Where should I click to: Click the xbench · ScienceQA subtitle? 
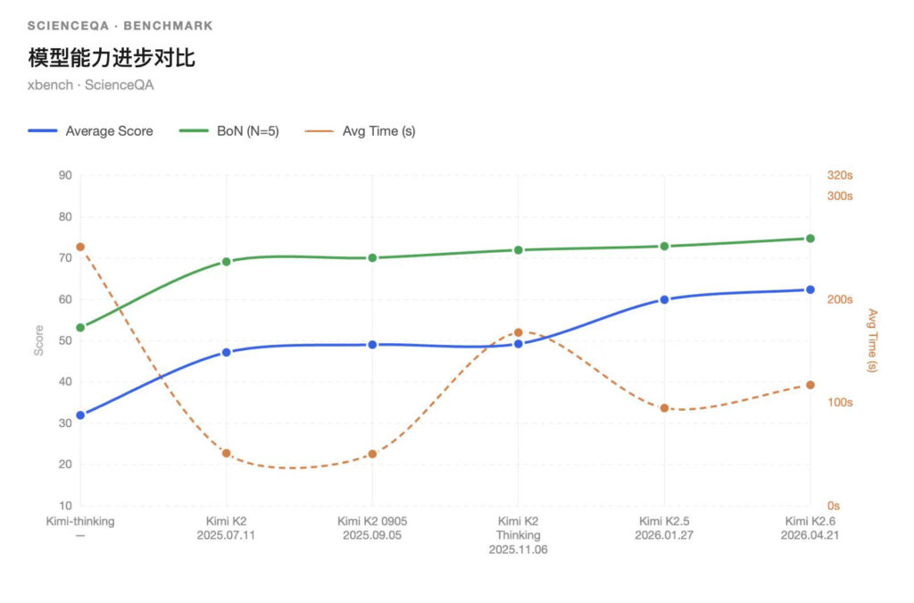click(85, 85)
